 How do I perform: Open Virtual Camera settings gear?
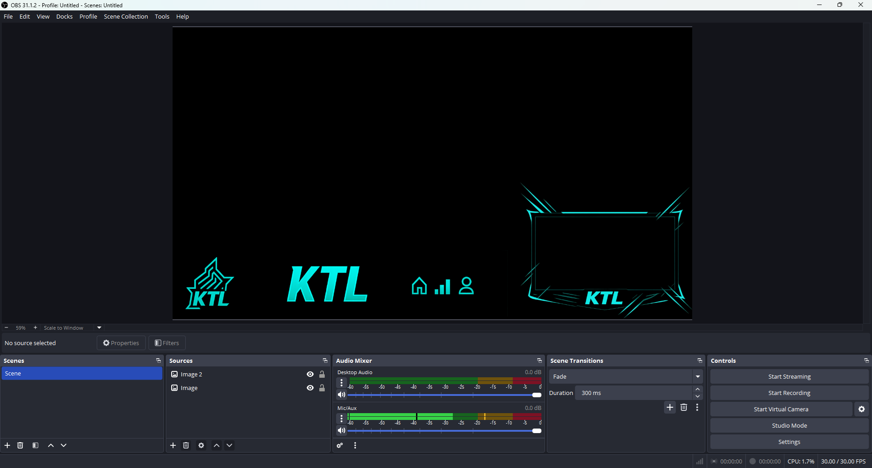click(x=862, y=409)
